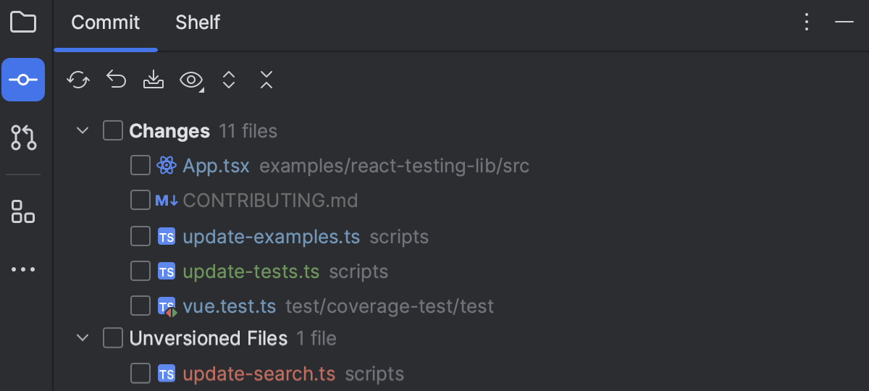Click the Shelve changes icon

click(x=154, y=80)
